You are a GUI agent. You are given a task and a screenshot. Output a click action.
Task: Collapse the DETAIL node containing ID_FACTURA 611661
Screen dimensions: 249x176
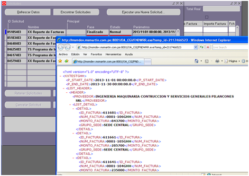click(73, 133)
